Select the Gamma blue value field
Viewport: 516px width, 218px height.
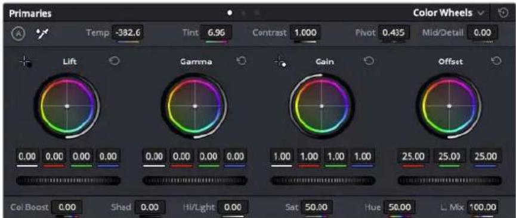click(235, 156)
